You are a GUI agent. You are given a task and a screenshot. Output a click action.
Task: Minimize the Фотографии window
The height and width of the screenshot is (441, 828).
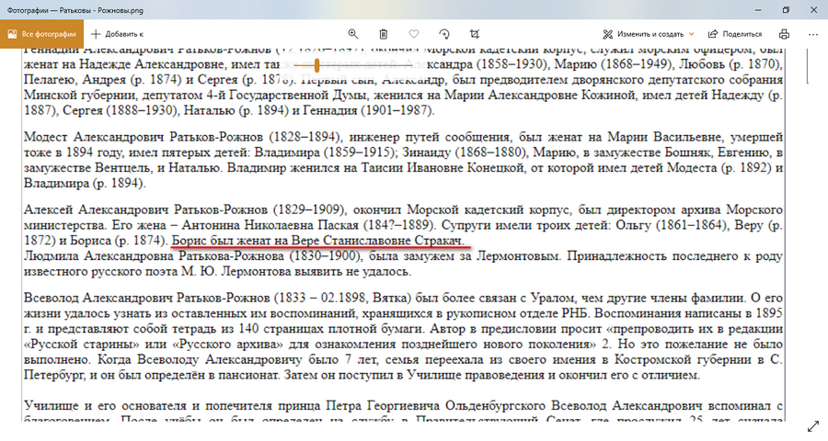[x=758, y=10]
